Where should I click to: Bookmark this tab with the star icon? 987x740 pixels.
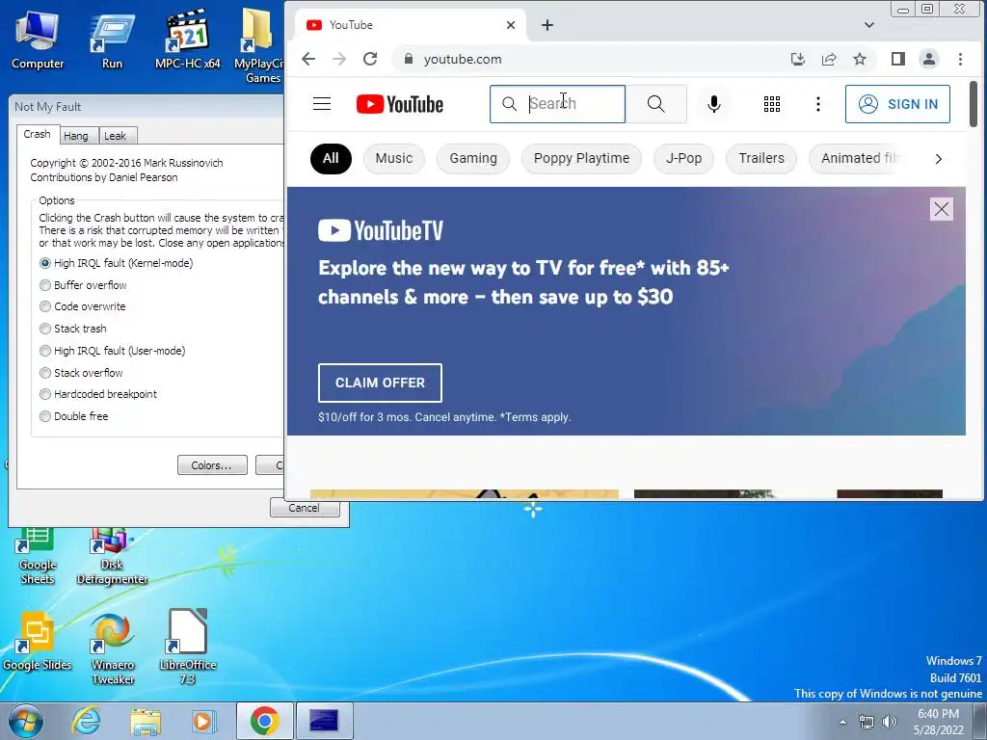pyautogui.click(x=860, y=59)
